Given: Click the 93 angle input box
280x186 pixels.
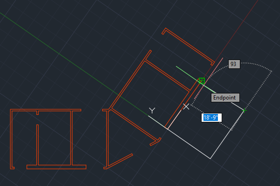Looking at the screenshot, I should pyautogui.click(x=234, y=64).
